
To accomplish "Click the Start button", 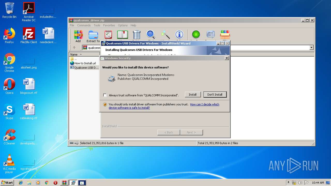I will (x=7, y=183).
